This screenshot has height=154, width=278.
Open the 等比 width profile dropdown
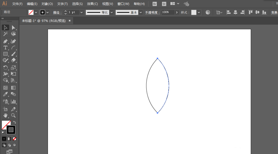click(111, 12)
